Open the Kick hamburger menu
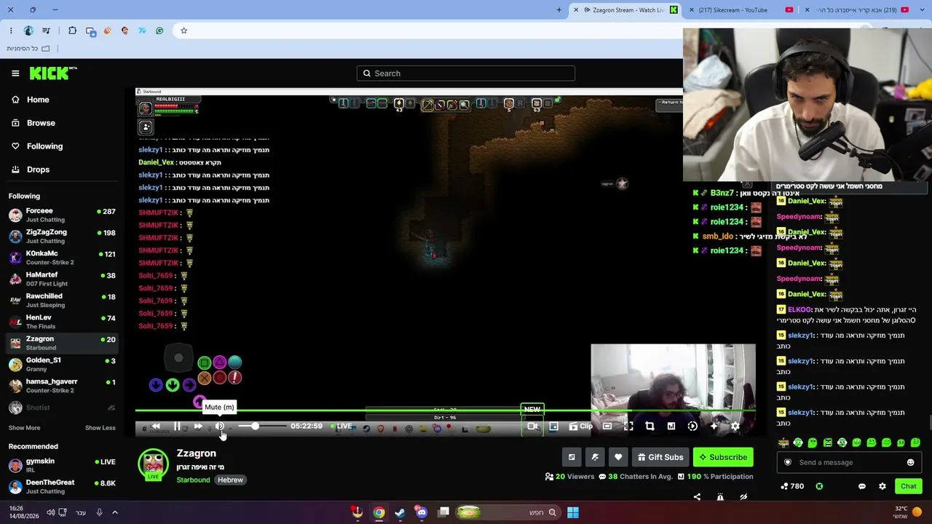 click(x=15, y=73)
